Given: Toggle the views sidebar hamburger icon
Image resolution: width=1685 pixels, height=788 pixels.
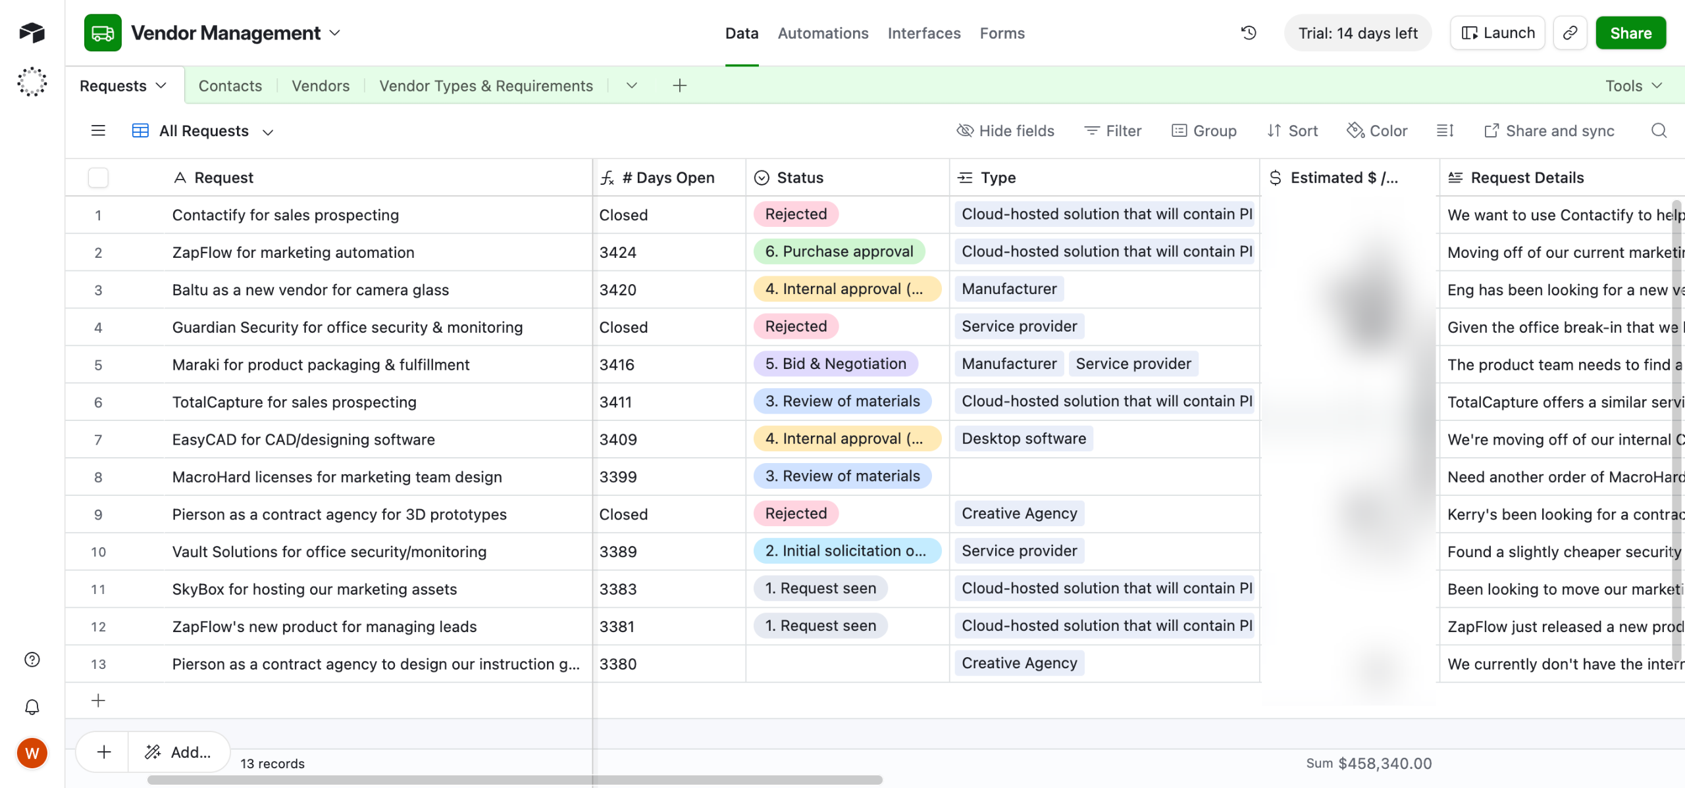Looking at the screenshot, I should 98,131.
